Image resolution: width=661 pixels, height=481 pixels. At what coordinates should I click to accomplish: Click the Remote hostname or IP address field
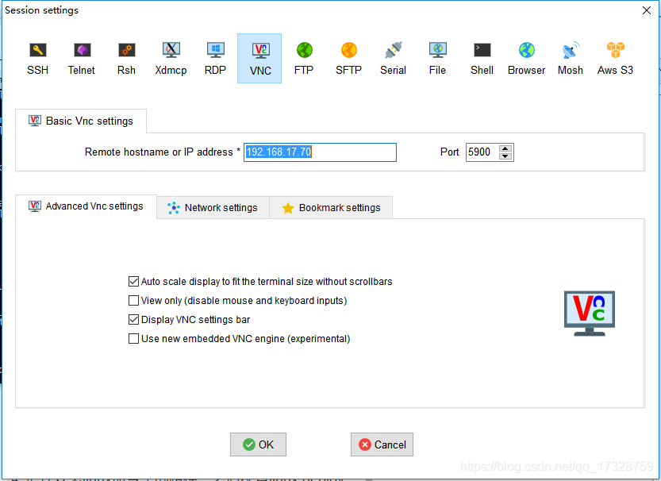coord(320,152)
